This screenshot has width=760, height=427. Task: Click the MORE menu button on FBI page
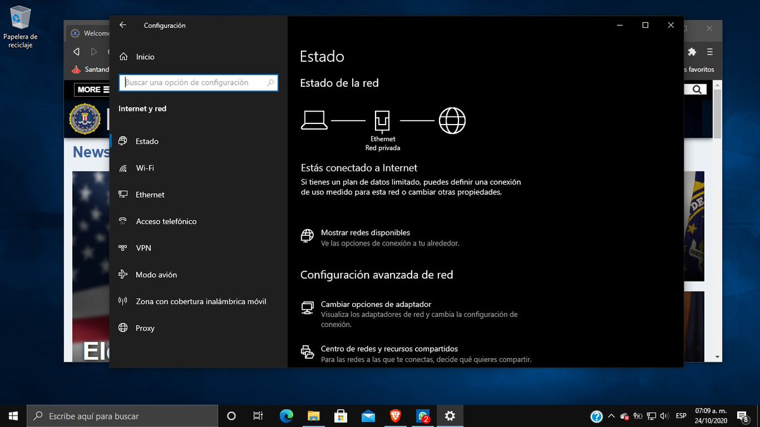[x=92, y=90]
